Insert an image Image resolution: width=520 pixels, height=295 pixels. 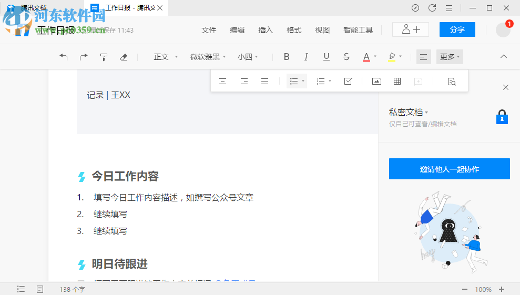click(376, 82)
